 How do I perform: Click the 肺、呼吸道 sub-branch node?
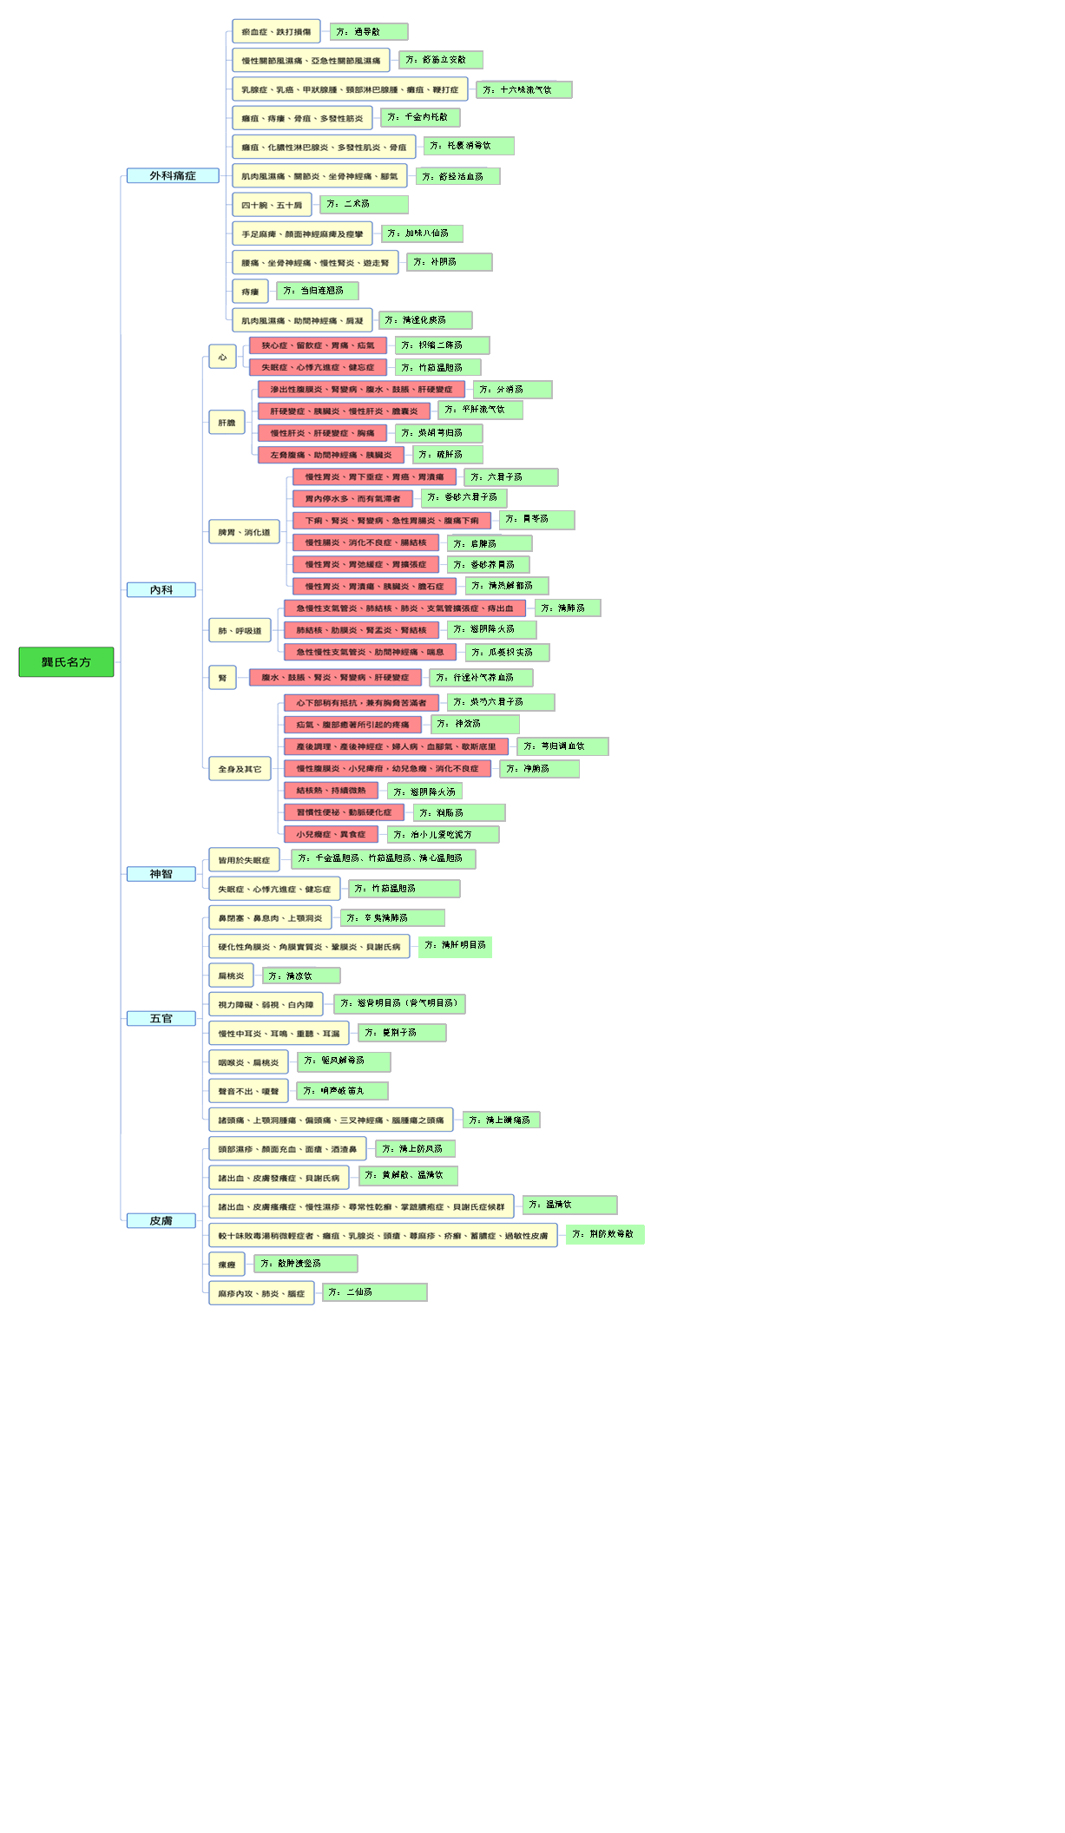tap(240, 630)
